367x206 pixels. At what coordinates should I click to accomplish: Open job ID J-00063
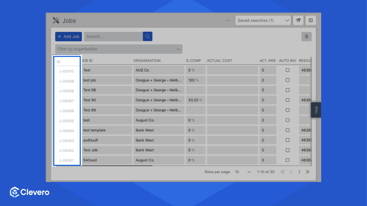click(x=66, y=141)
